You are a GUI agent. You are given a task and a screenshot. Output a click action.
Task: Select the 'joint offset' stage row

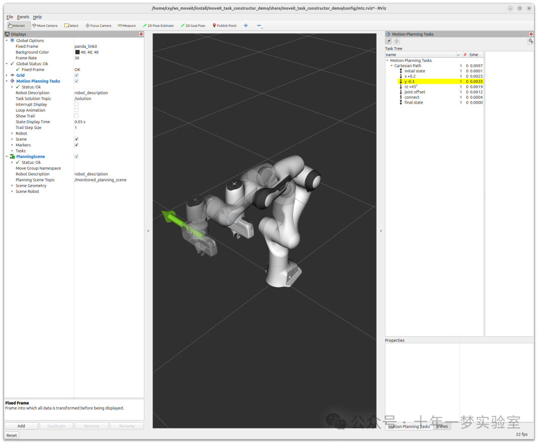[440, 92]
